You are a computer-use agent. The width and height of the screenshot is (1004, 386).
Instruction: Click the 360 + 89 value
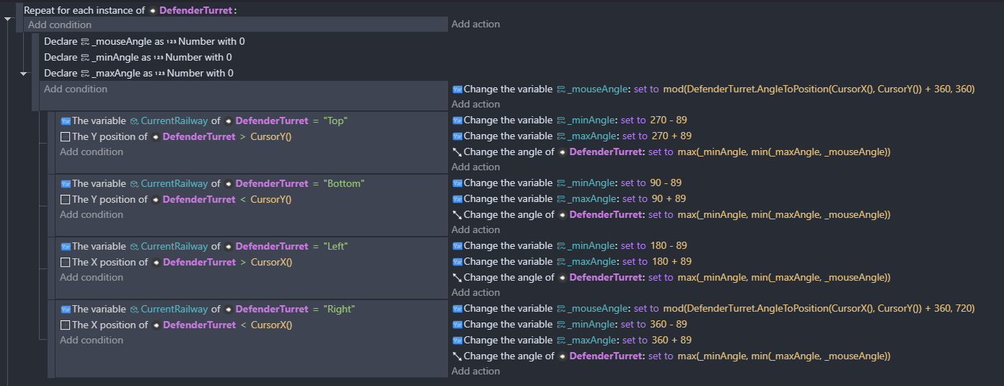click(670, 341)
